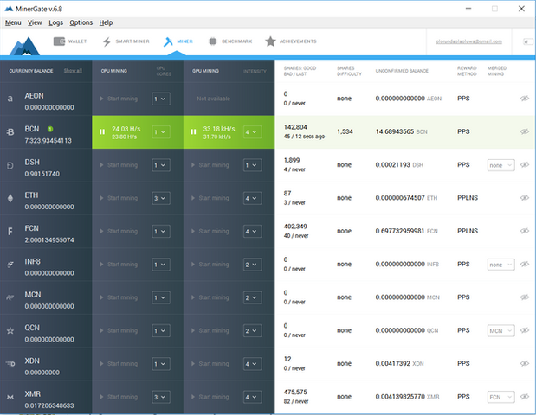Image resolution: width=536 pixels, height=415 pixels.
Task: Select the Miner tab
Action: pyautogui.click(x=178, y=41)
